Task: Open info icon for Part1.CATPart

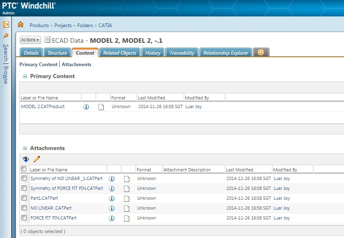Action: (112, 199)
